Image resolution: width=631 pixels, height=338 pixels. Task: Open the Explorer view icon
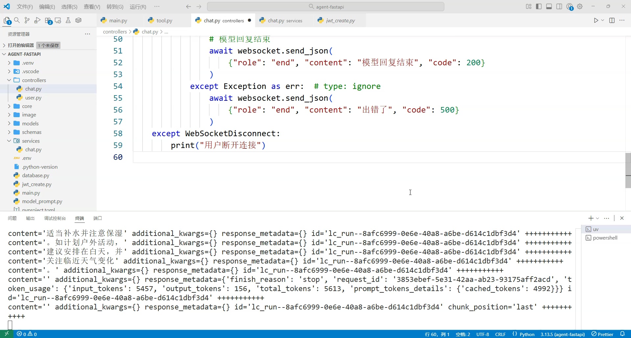[7, 20]
